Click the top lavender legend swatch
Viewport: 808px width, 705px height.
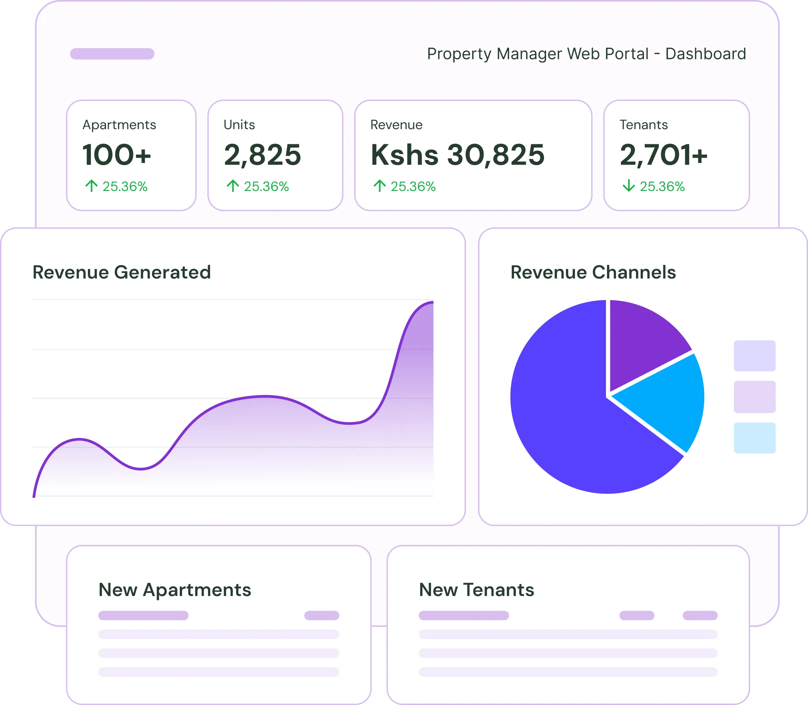pyautogui.click(x=754, y=356)
